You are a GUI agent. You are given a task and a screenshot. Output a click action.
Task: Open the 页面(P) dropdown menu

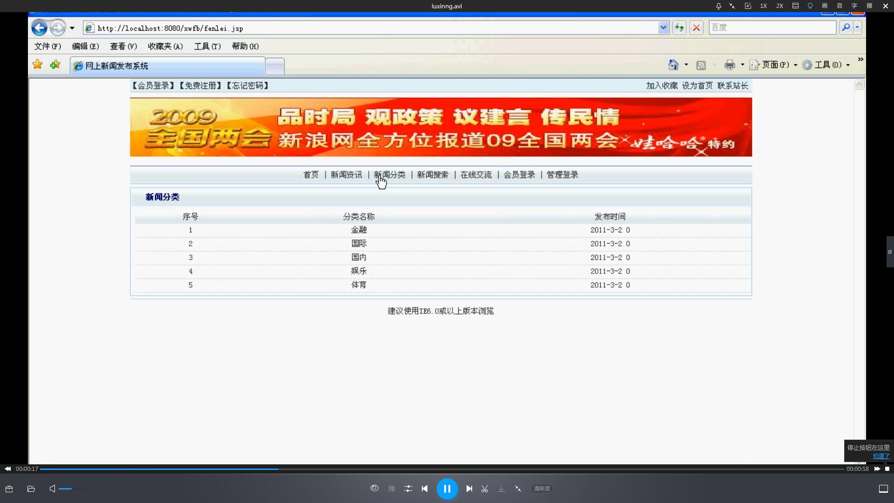pos(774,65)
